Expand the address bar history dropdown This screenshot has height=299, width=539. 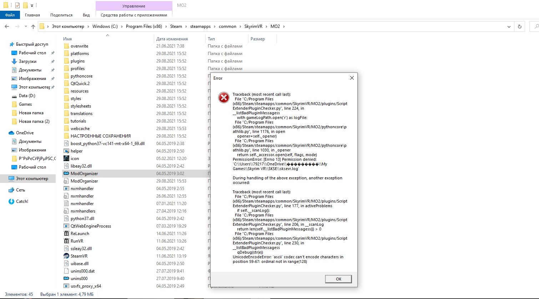coord(509,26)
